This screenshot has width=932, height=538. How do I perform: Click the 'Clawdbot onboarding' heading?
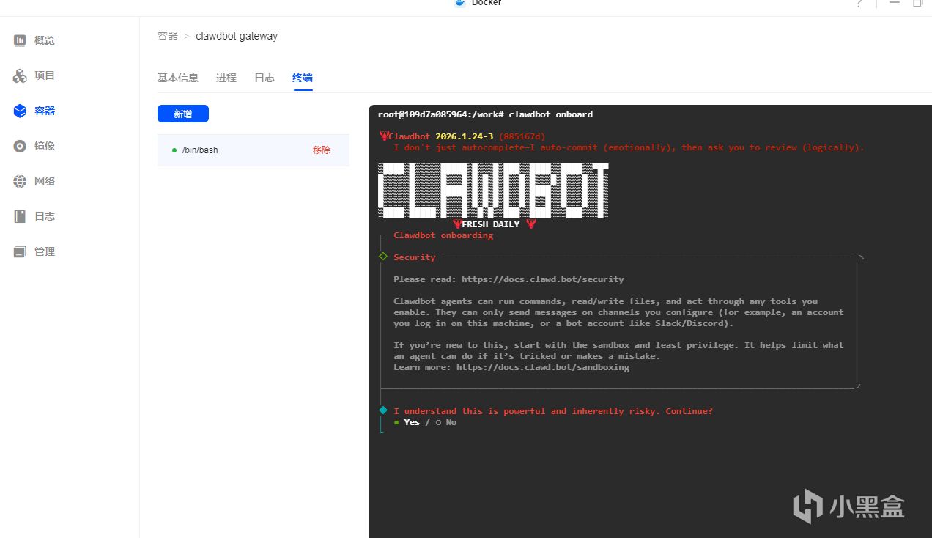click(443, 235)
